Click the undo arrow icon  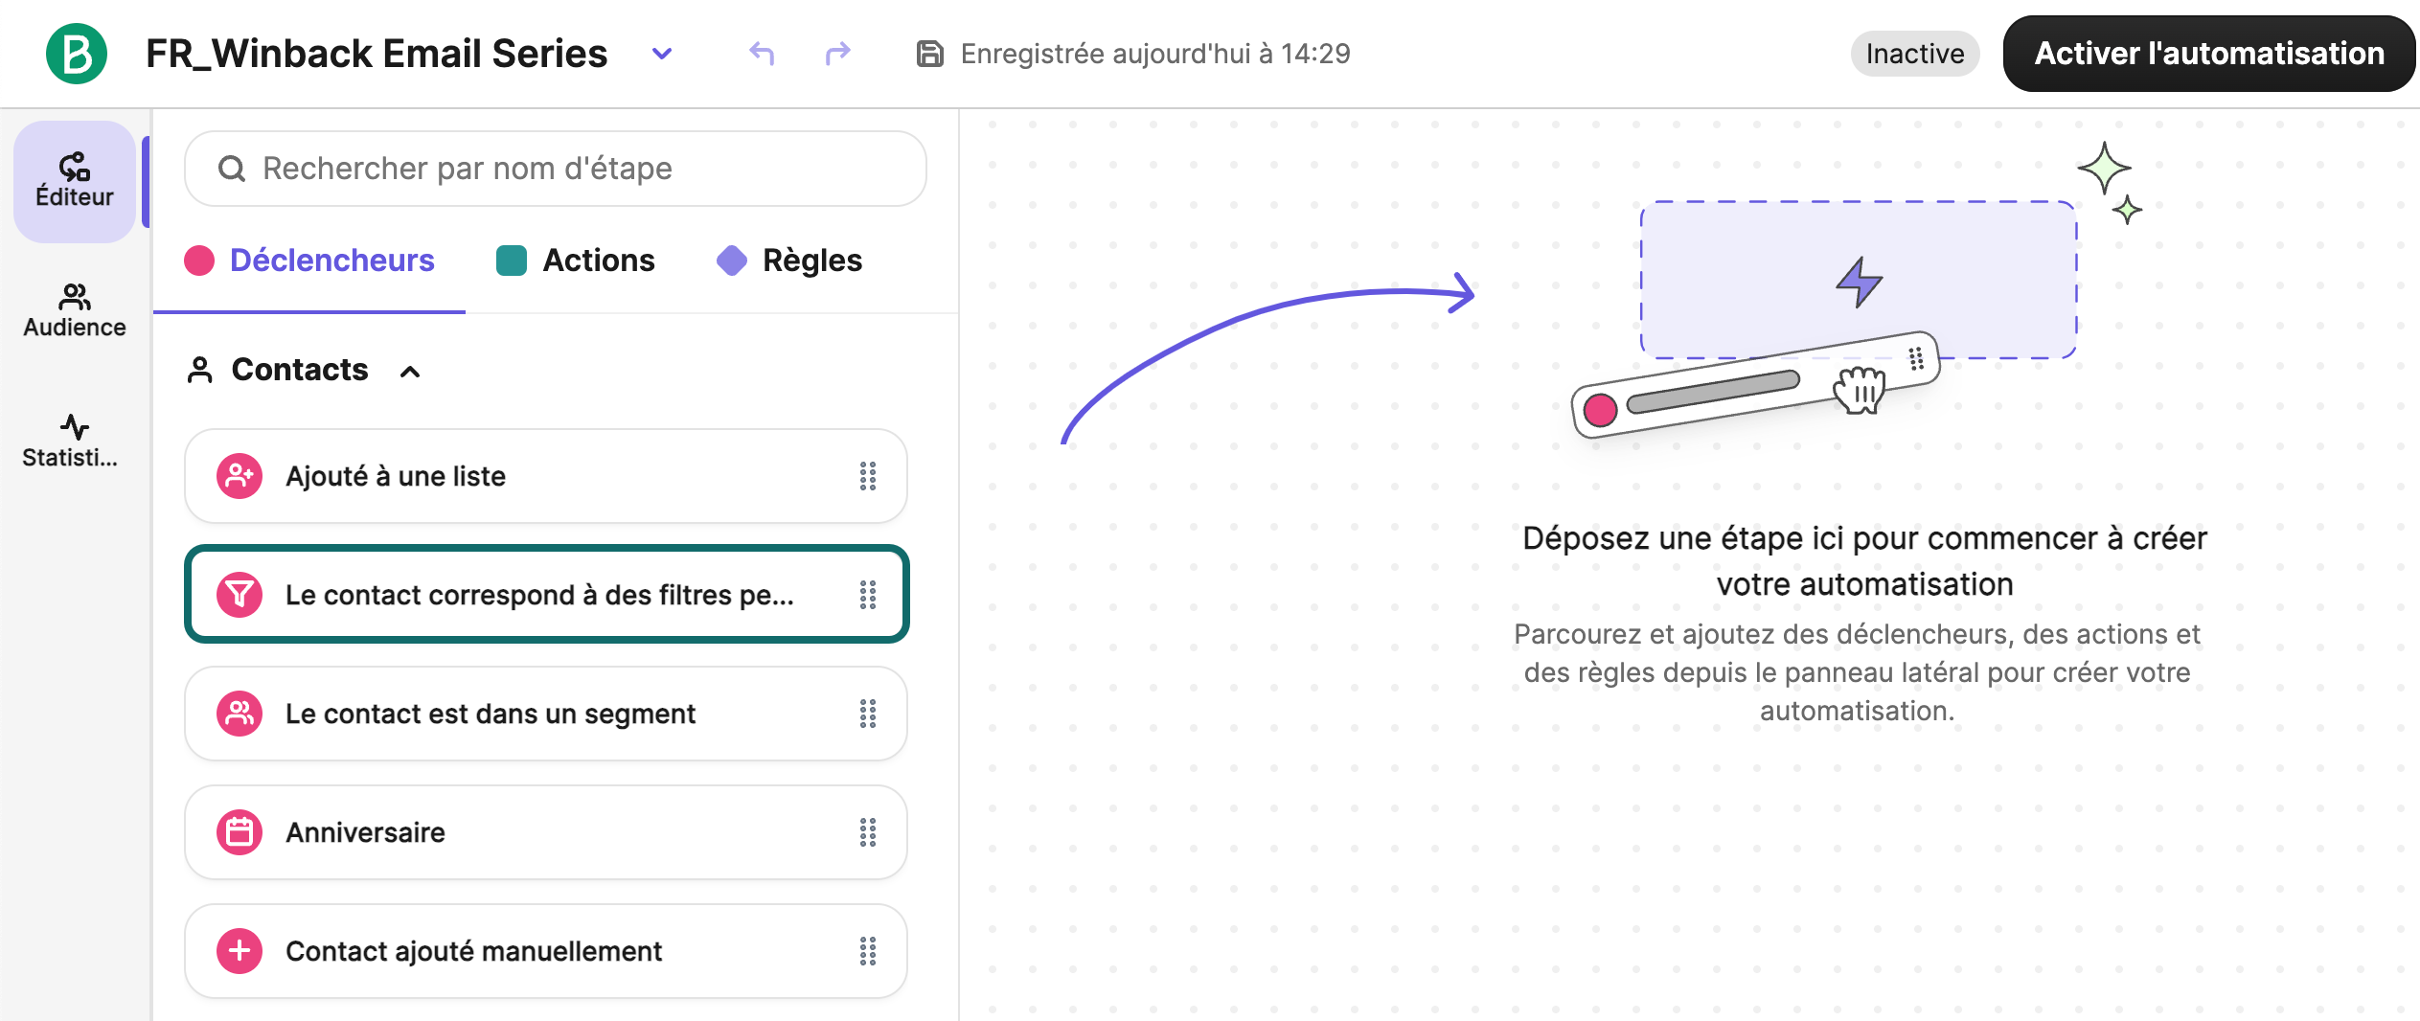[762, 54]
